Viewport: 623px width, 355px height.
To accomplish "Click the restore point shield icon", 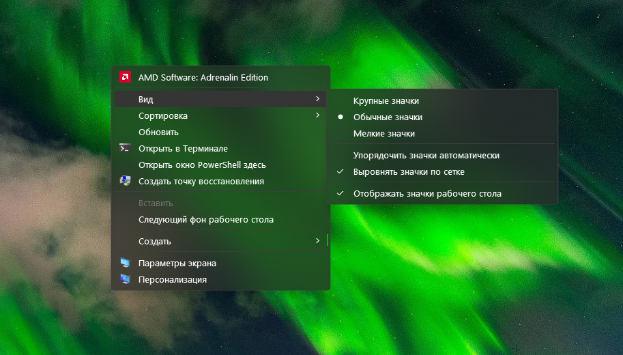I will click(125, 181).
